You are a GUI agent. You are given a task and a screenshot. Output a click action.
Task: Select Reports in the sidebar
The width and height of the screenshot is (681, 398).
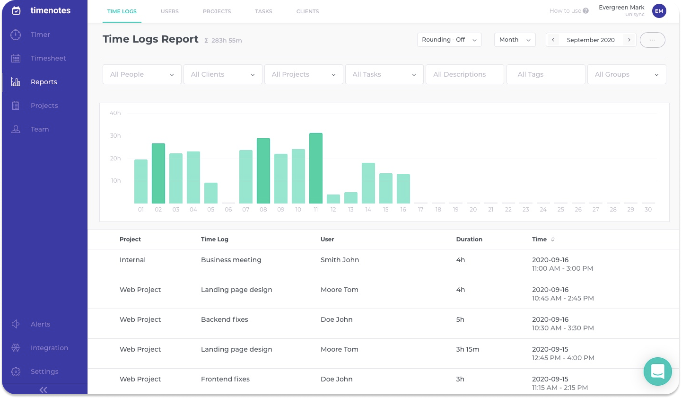pos(44,82)
